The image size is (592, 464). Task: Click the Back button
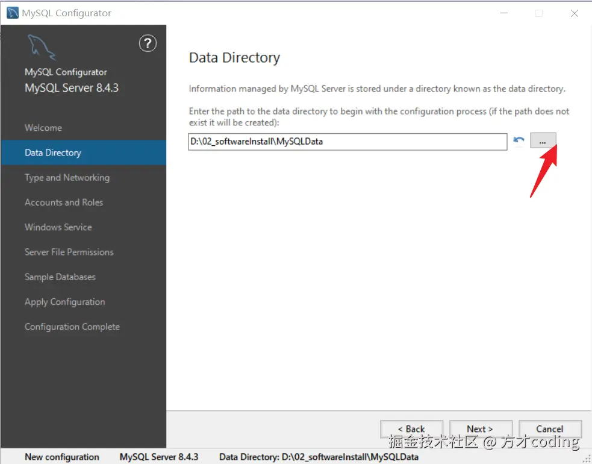411,429
